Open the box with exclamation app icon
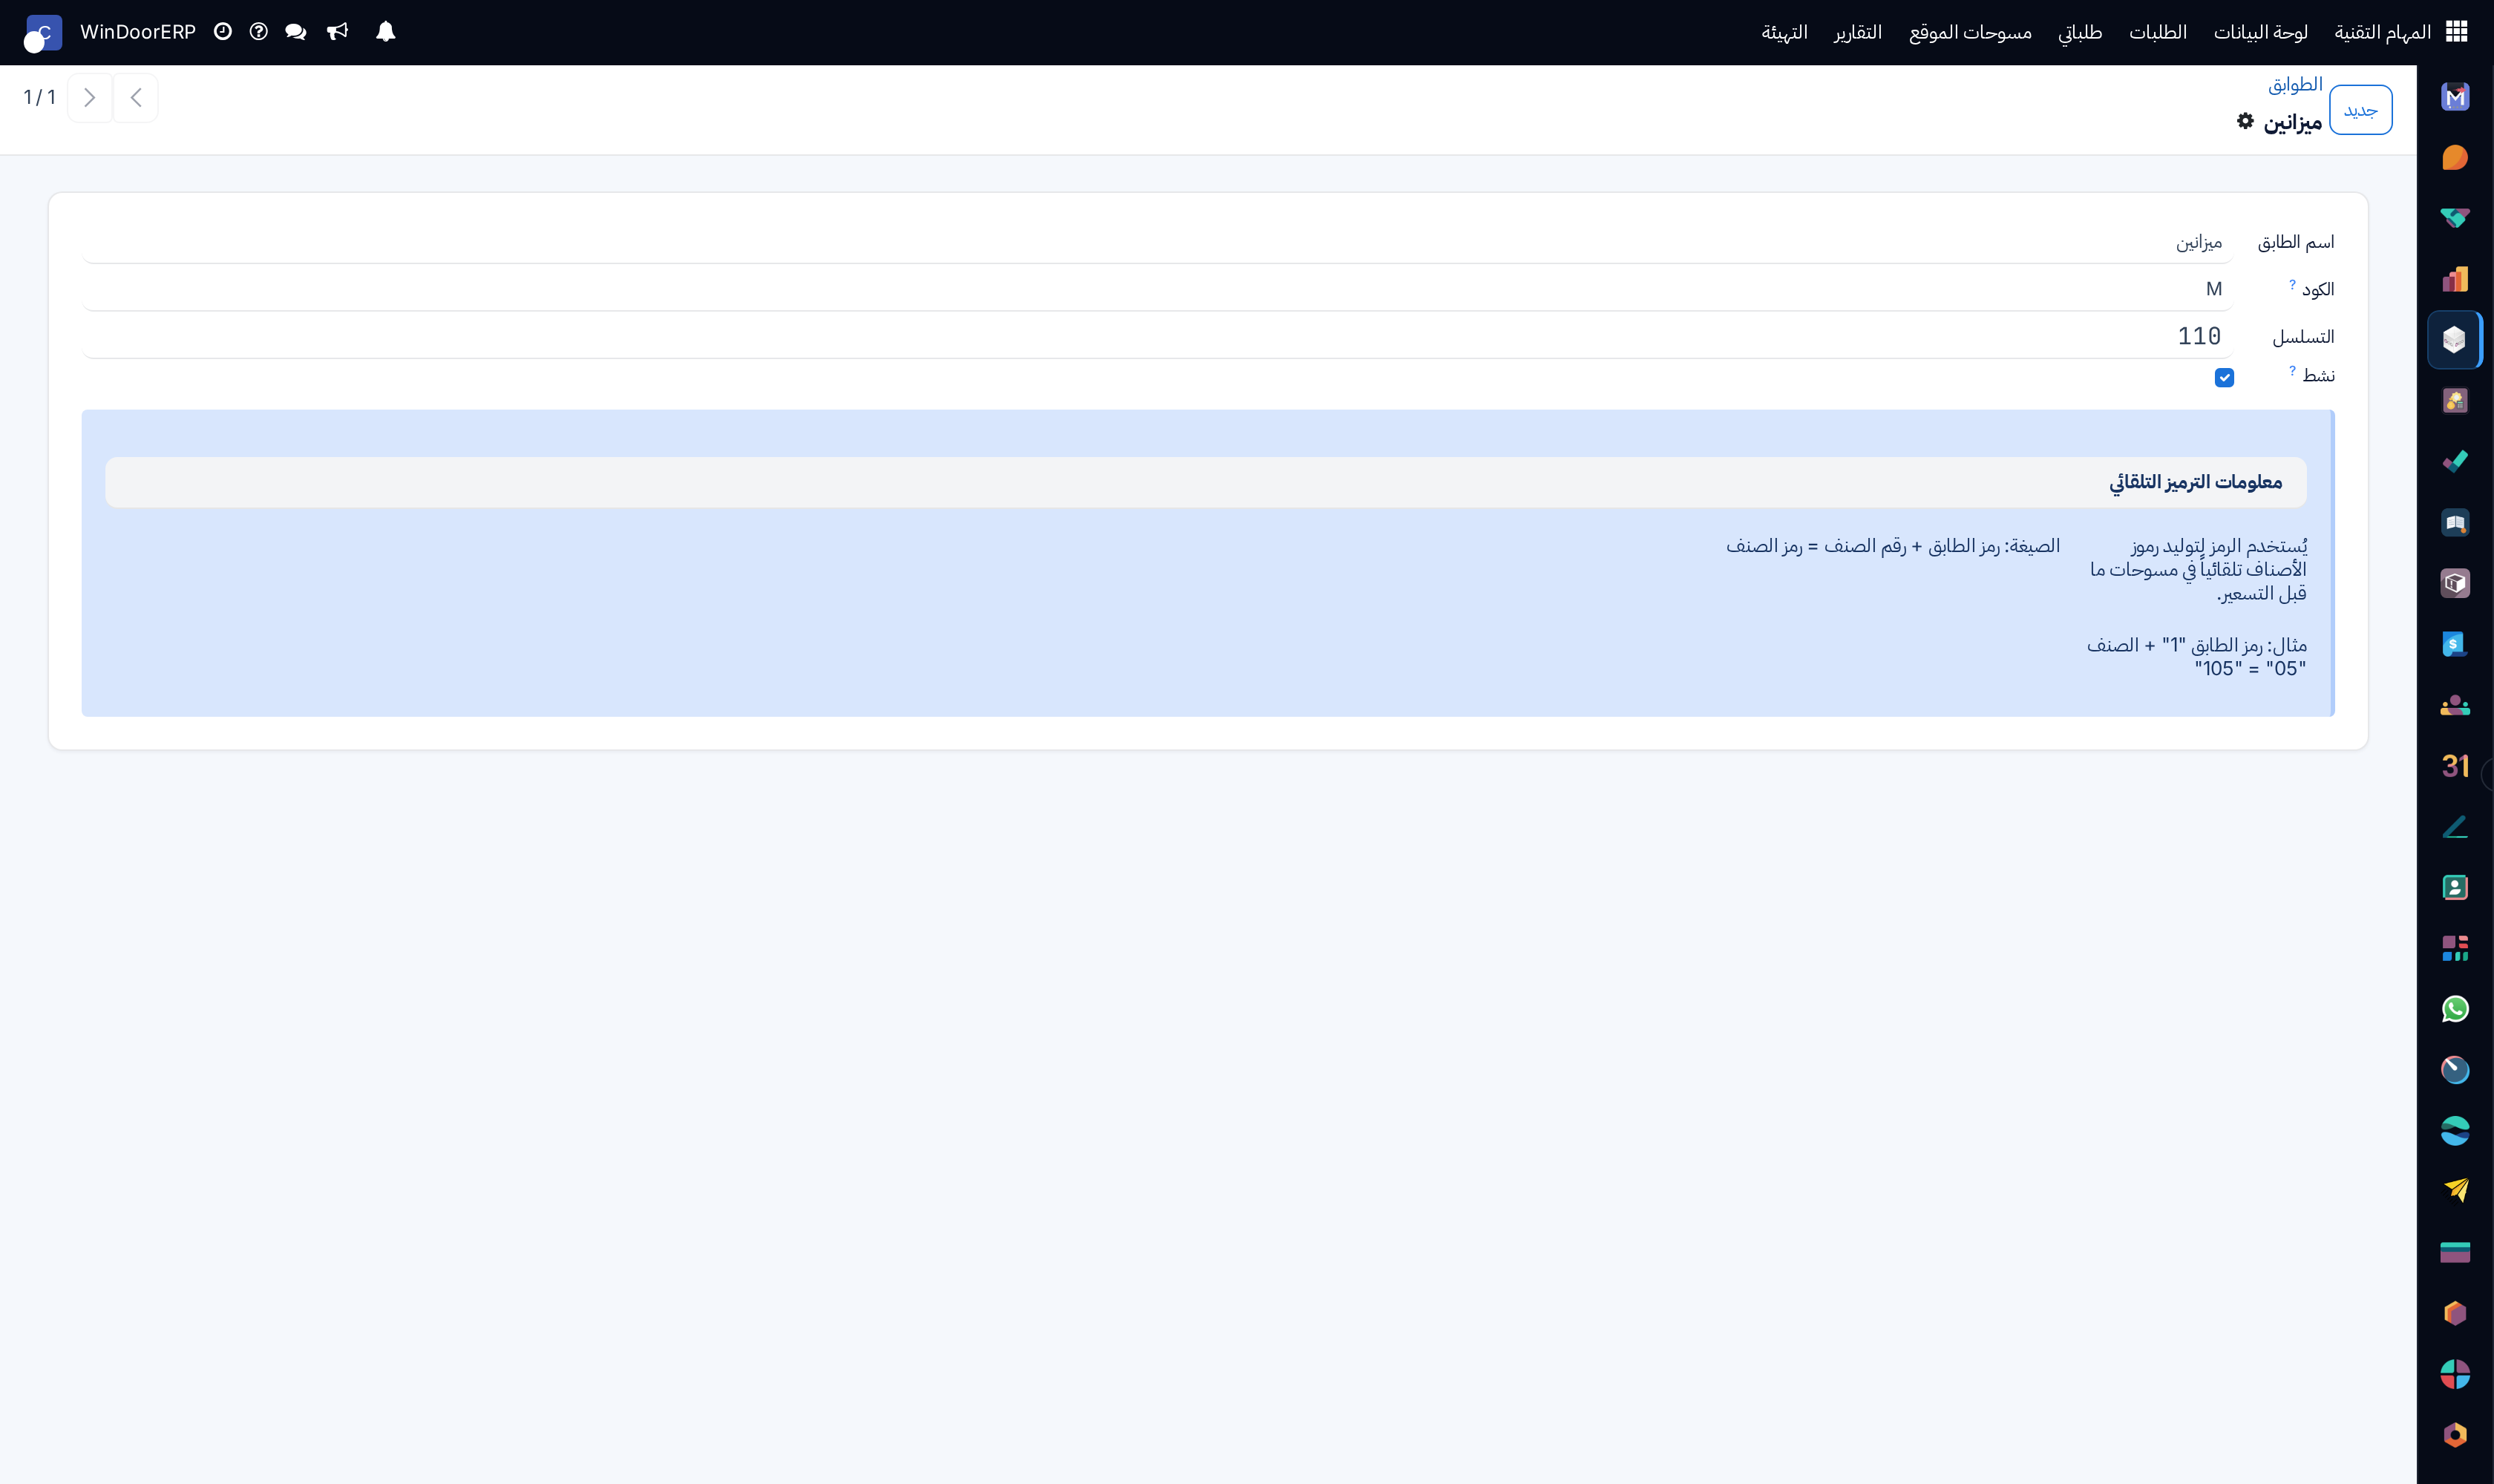 click(x=2455, y=583)
